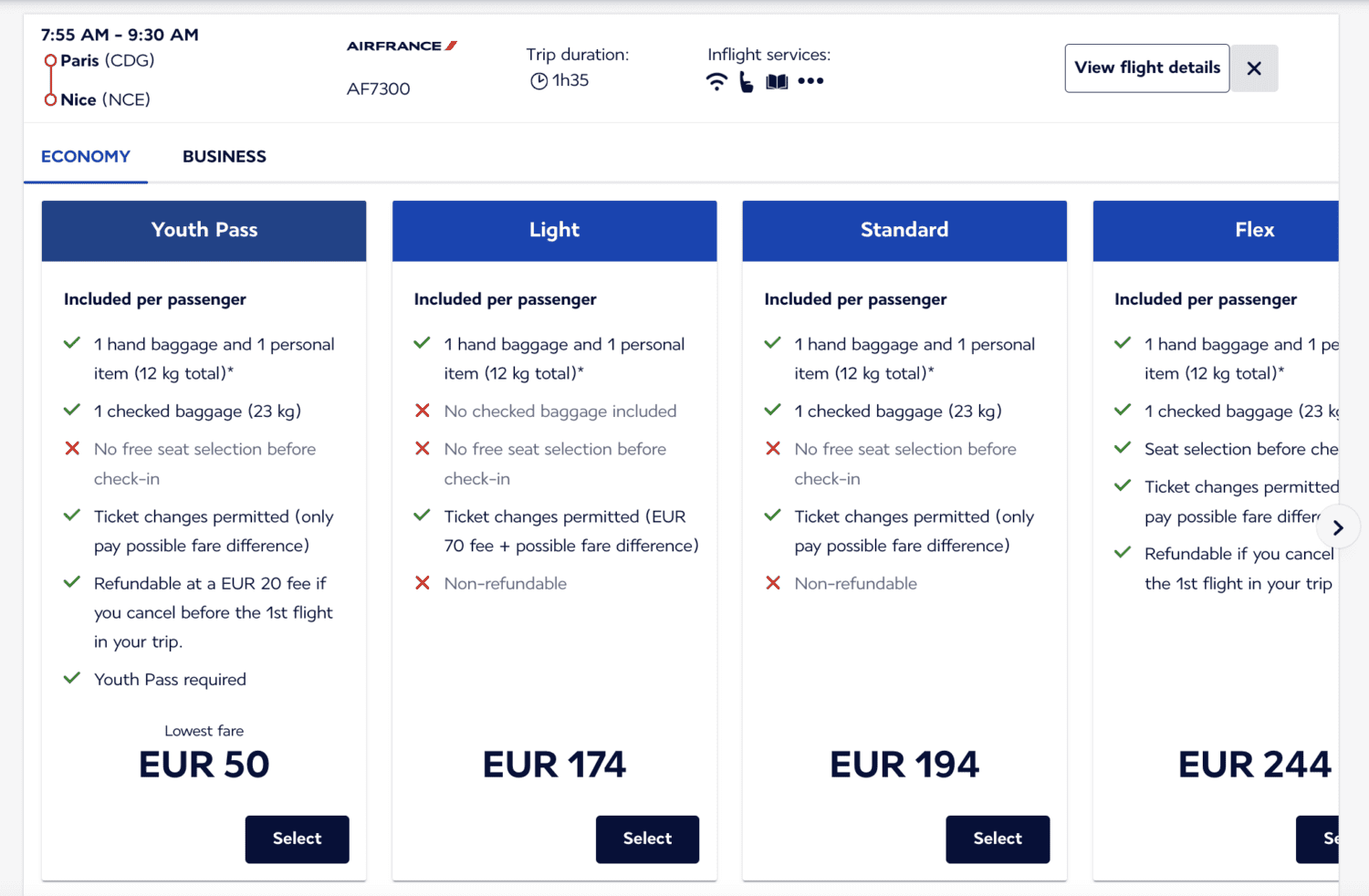Viewport: 1369px width, 896px height.
Task: Select the Standard fare
Action: (998, 839)
